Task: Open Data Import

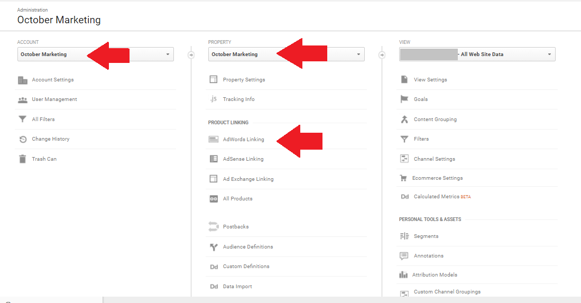Action: tap(237, 286)
